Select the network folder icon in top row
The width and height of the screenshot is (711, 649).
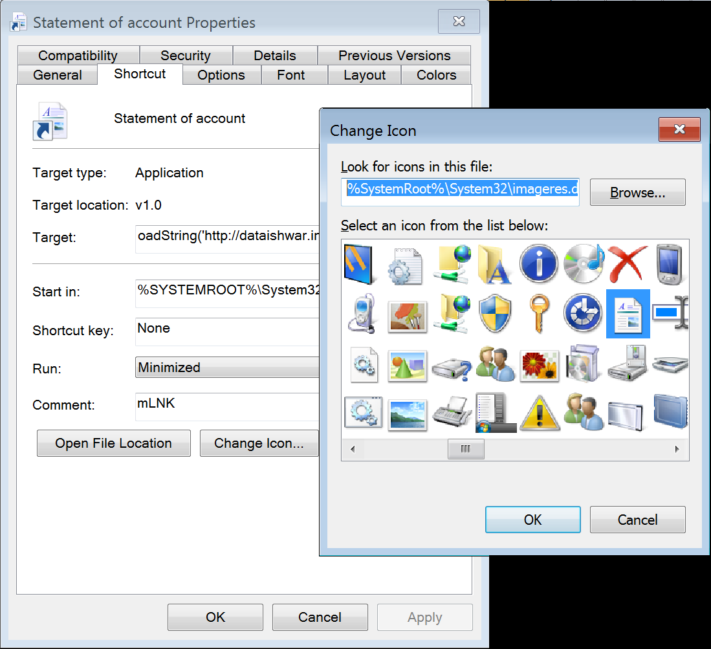(452, 264)
